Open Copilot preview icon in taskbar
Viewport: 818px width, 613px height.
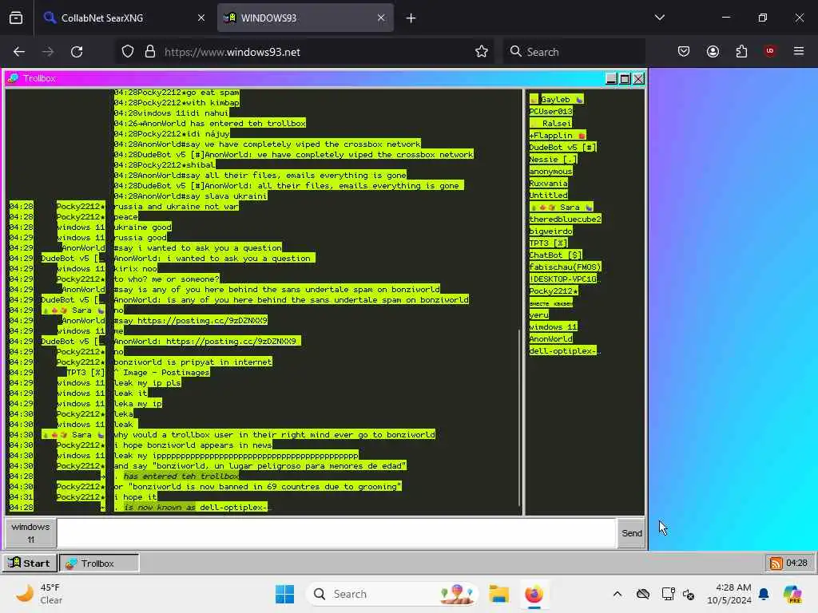point(793,594)
